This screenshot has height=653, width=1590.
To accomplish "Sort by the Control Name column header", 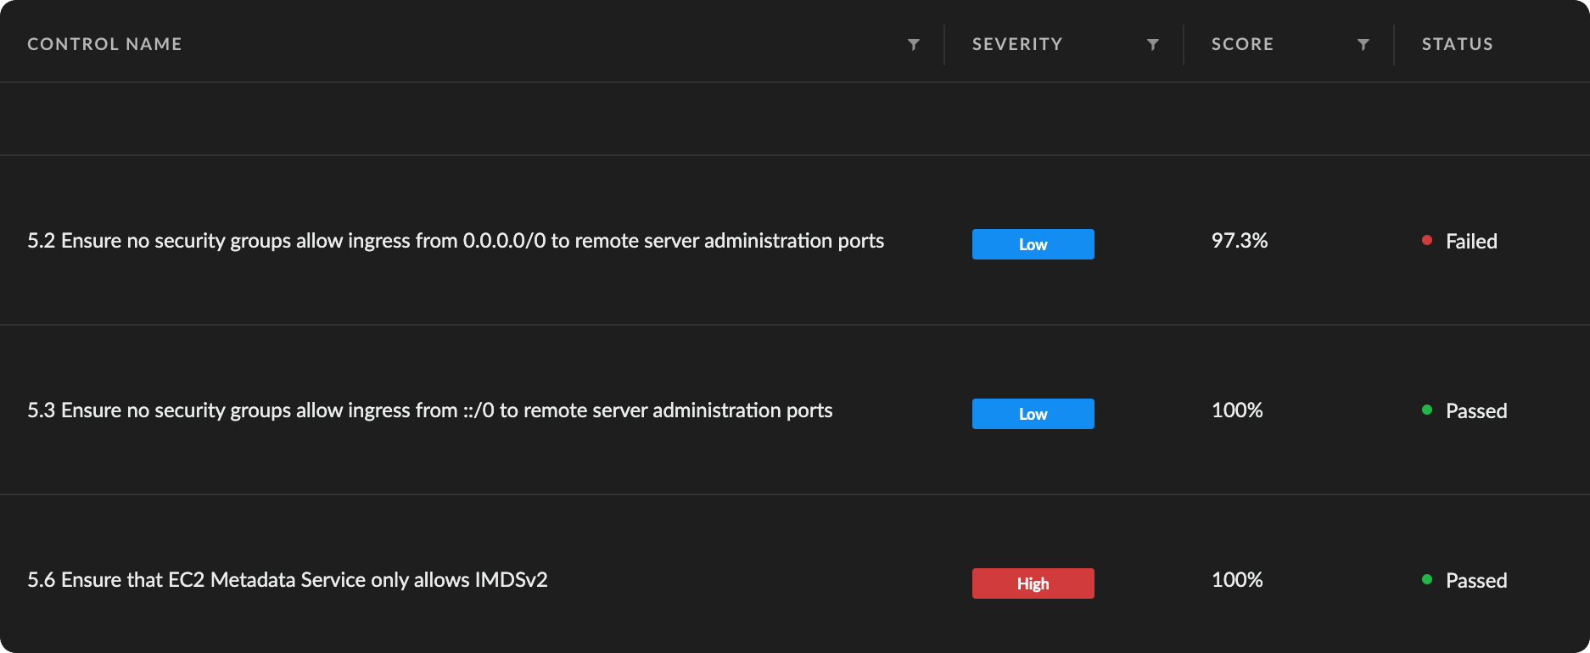I will pyautogui.click(x=104, y=44).
